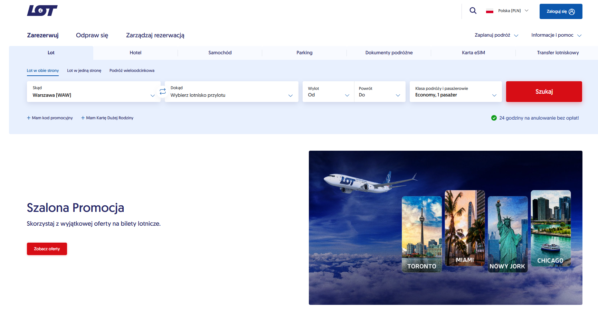The image size is (598, 309).
Task: Click the Zobacz oferty button
Action: tap(47, 249)
